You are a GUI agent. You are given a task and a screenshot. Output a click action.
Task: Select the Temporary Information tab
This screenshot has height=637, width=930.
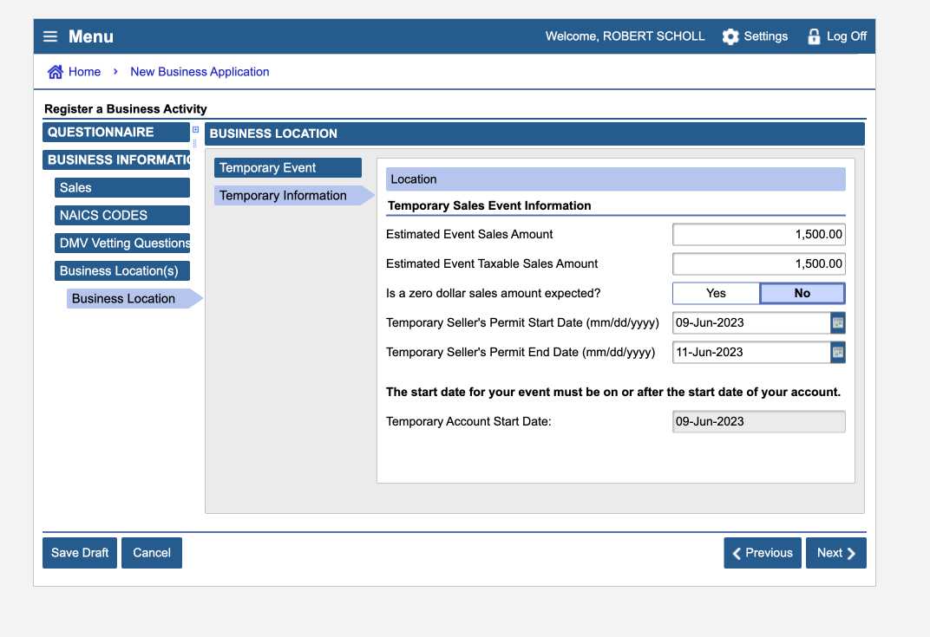coord(287,196)
